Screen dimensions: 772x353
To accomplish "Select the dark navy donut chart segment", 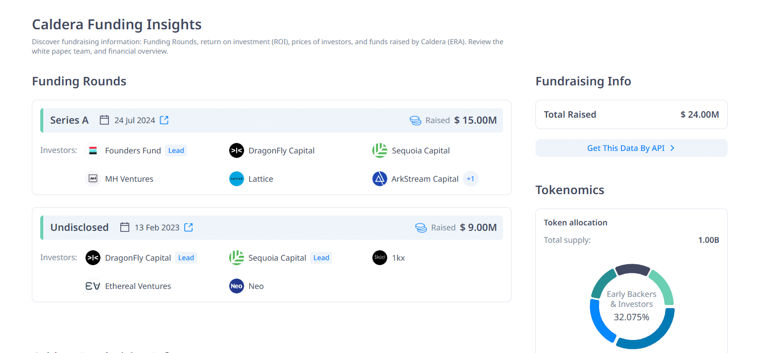I will pos(632,270).
